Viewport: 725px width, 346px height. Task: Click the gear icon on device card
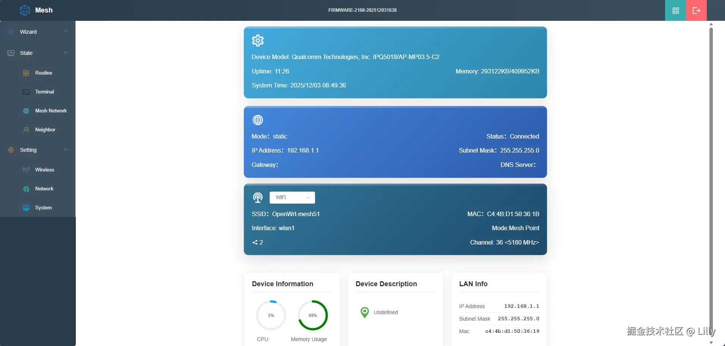point(258,41)
